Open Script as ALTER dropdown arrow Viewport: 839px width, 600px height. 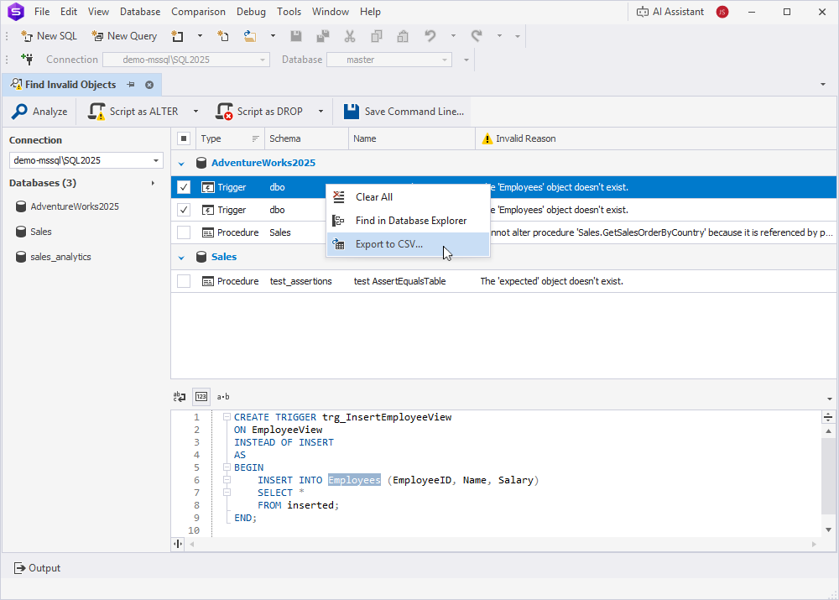(x=195, y=112)
